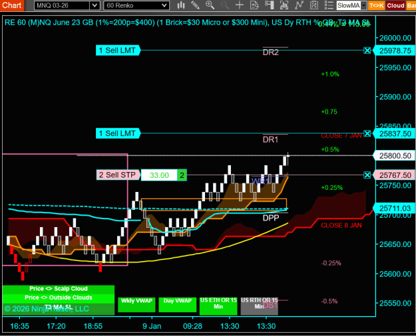This screenshot has height=336, width=416.
Task: Open the chart properties list icon
Action: [329, 5]
